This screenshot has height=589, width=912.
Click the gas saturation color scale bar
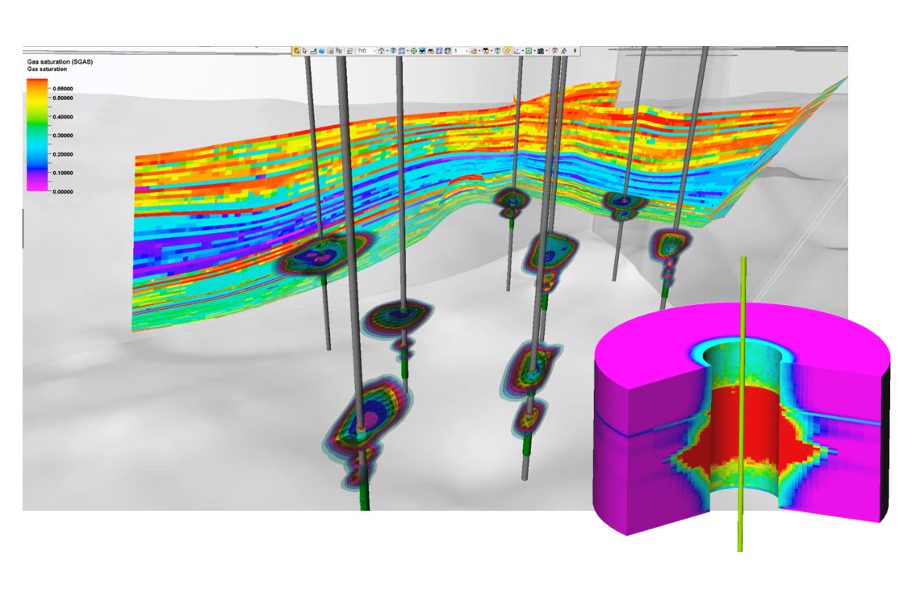[37, 135]
